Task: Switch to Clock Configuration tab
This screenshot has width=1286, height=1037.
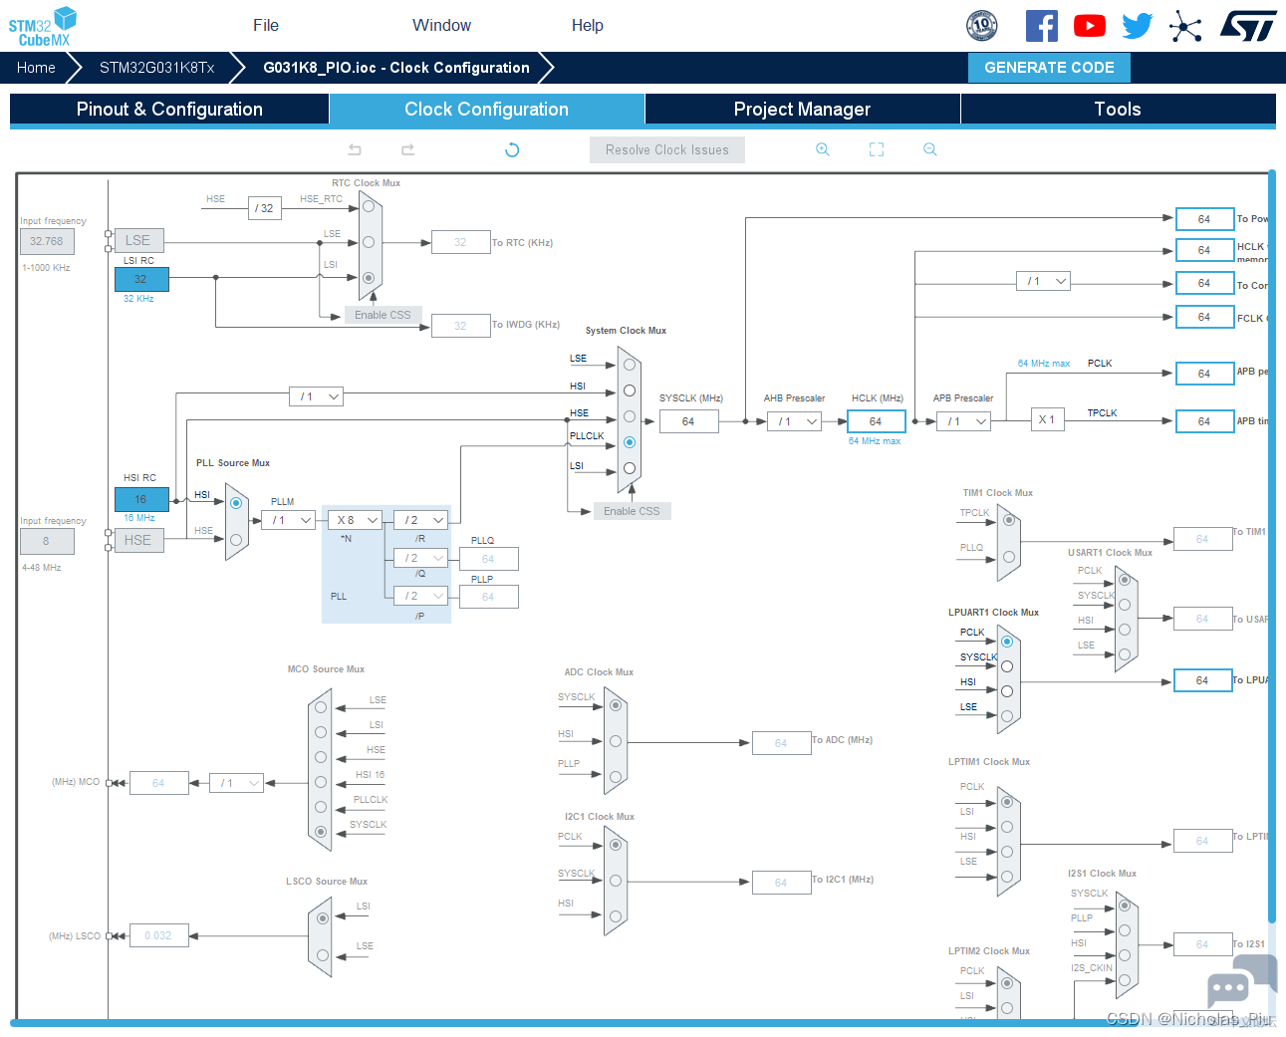Action: (487, 110)
